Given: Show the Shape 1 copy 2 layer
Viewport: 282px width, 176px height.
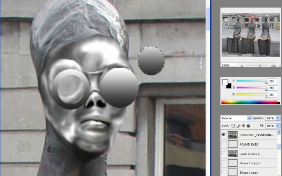Looking at the screenshot, I should 223,163.
